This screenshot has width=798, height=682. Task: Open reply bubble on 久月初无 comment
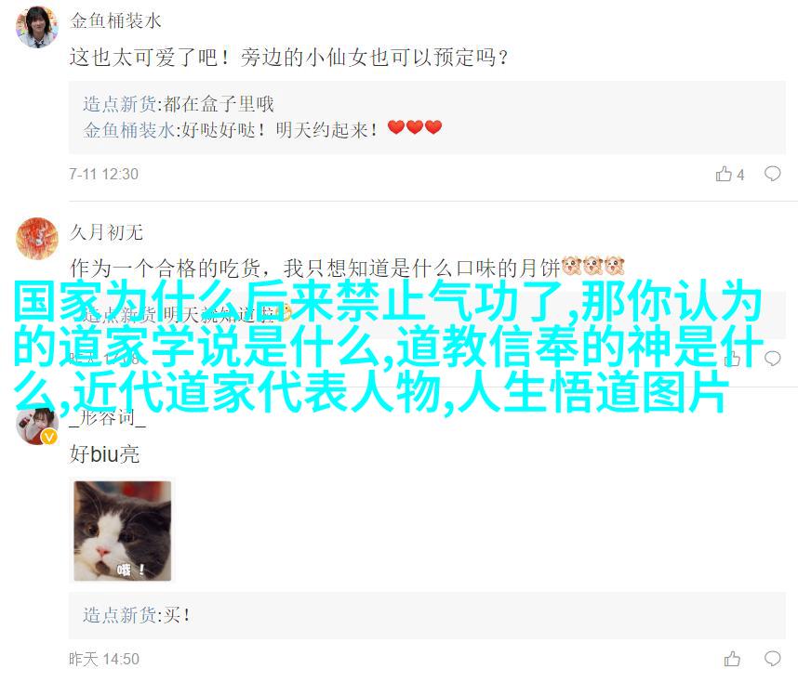tap(772, 359)
